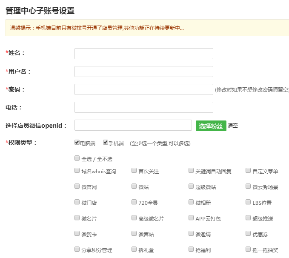
Task: Check the 优惠券 checkbox
Action: click(x=248, y=234)
